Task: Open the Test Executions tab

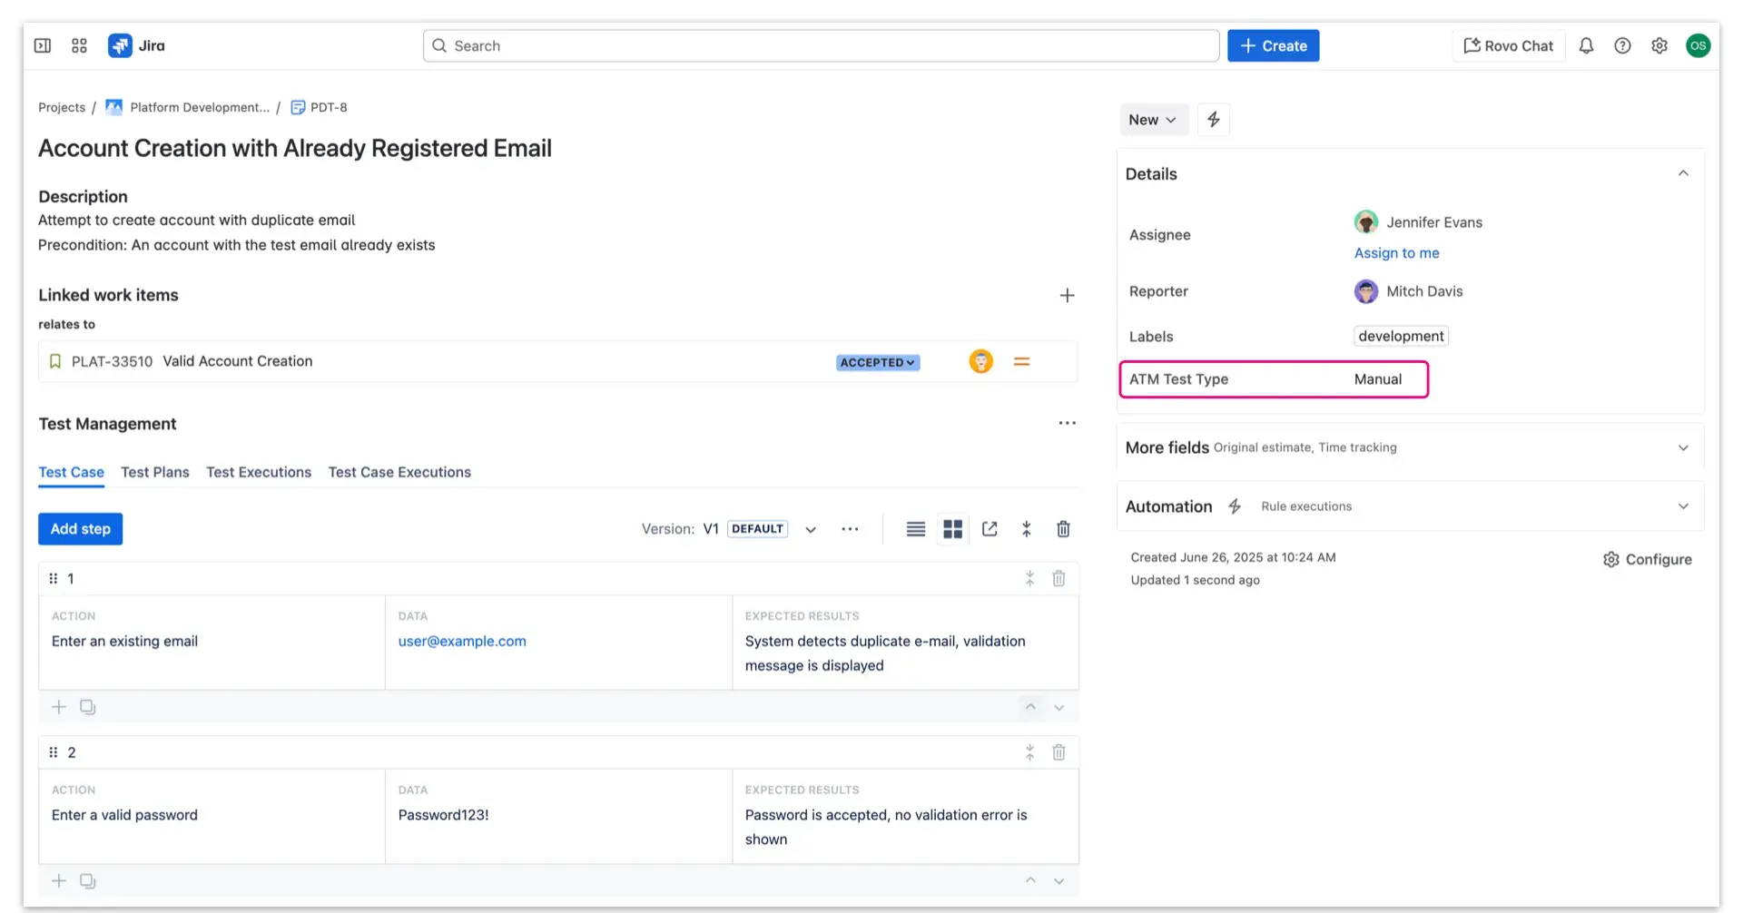Action: tap(259, 472)
